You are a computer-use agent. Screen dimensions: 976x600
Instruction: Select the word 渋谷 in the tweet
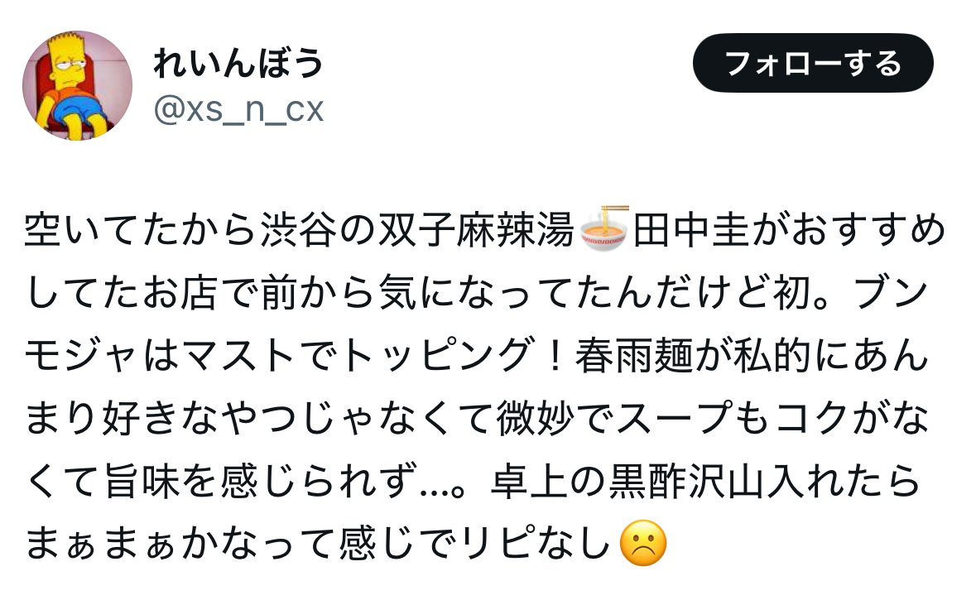click(x=300, y=230)
